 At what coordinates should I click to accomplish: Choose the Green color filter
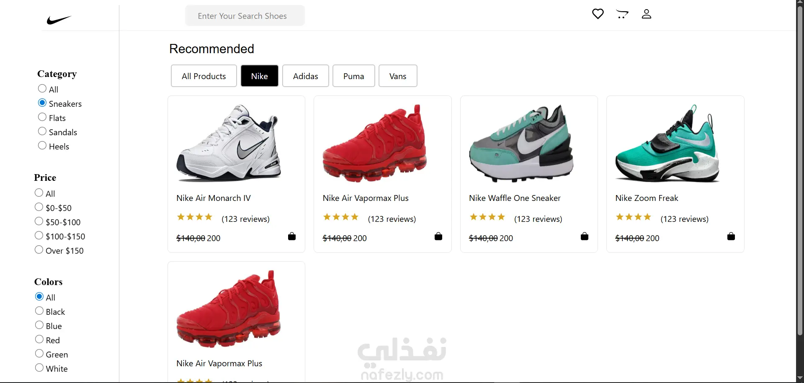click(x=39, y=354)
